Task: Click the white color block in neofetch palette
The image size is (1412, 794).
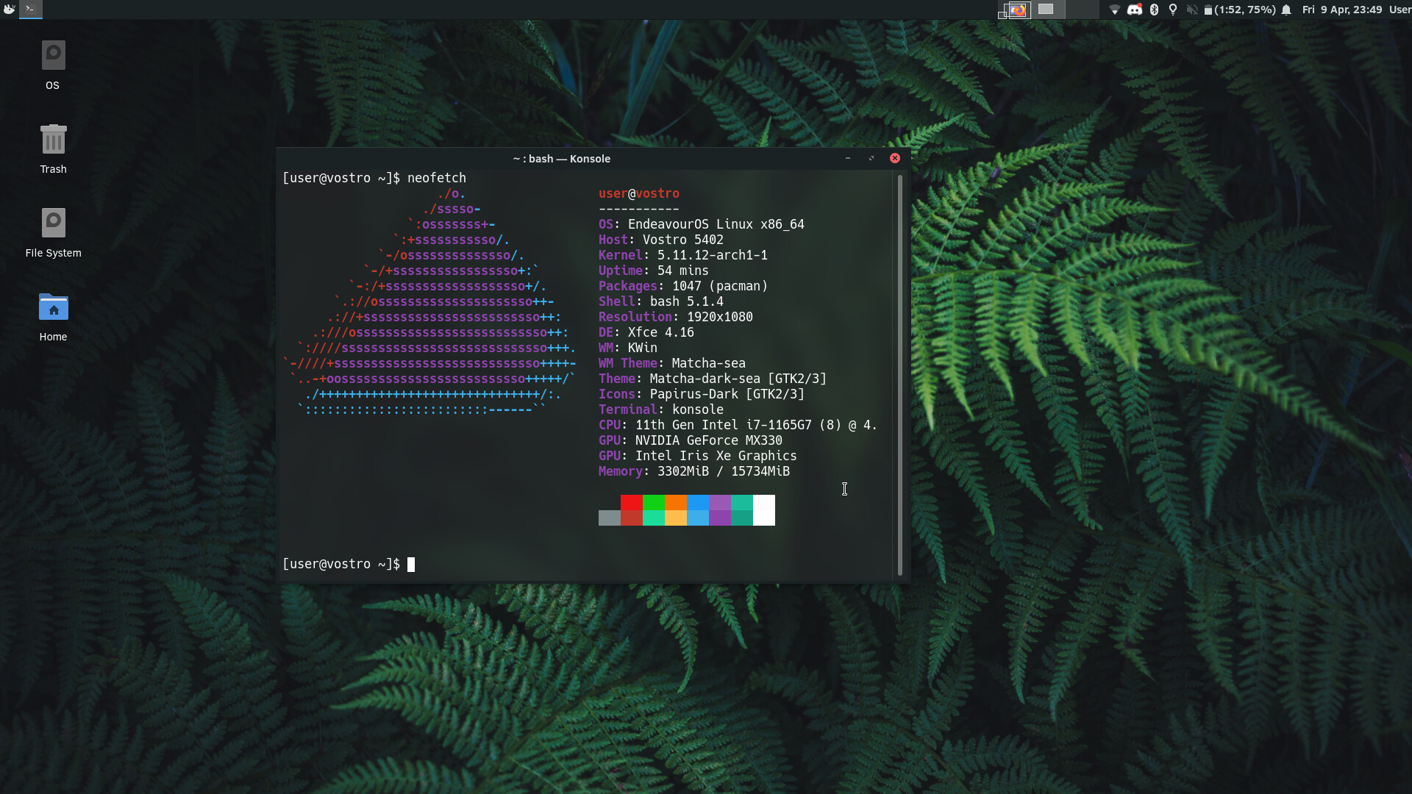Action: pyautogui.click(x=763, y=510)
